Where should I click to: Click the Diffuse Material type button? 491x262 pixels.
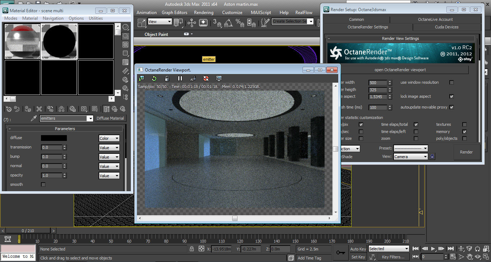click(x=110, y=118)
